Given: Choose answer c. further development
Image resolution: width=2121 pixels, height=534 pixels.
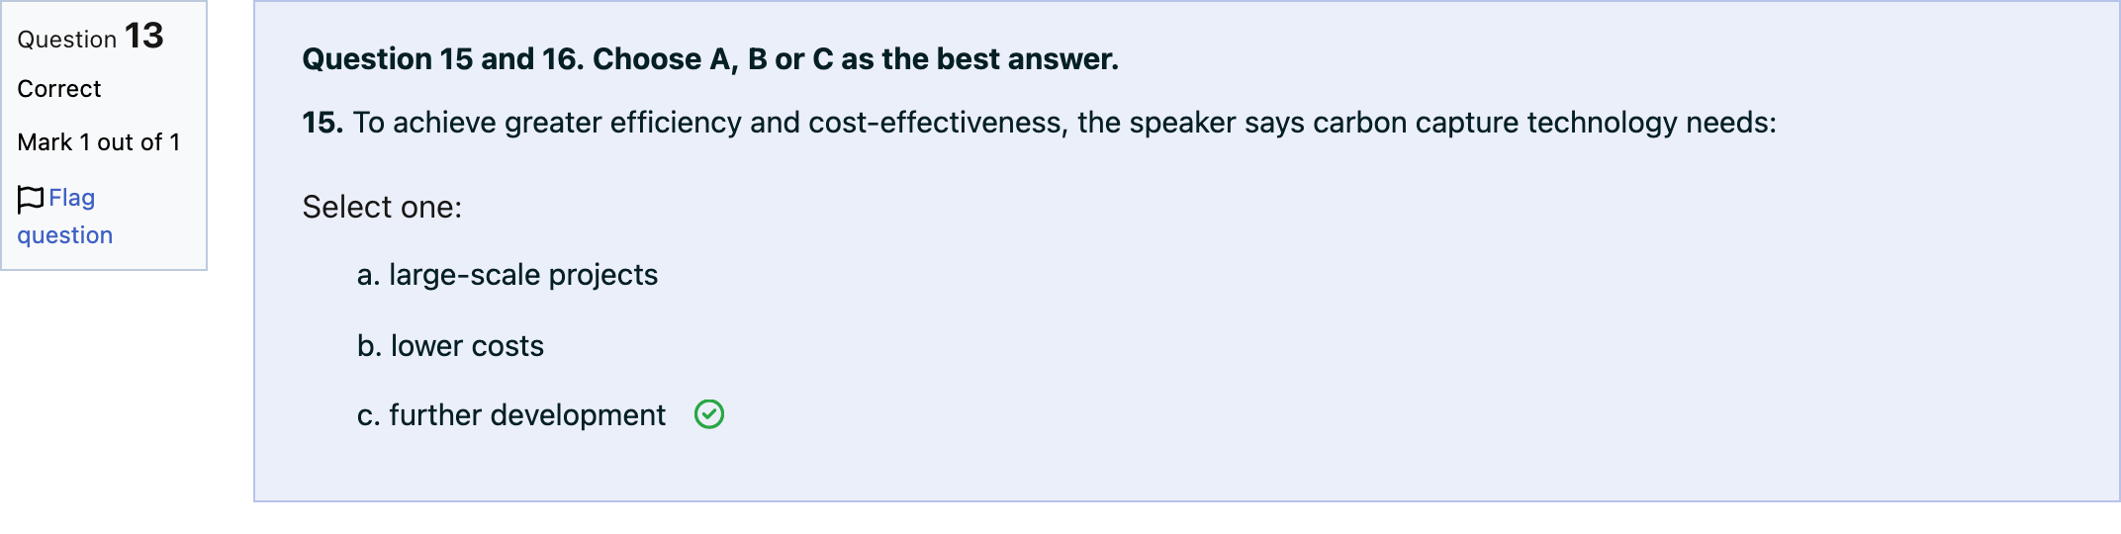Looking at the screenshot, I should 511,415.
